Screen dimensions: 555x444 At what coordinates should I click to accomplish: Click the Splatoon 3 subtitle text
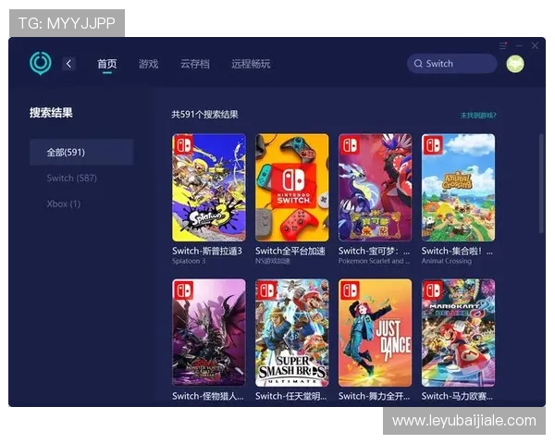pyautogui.click(x=189, y=261)
